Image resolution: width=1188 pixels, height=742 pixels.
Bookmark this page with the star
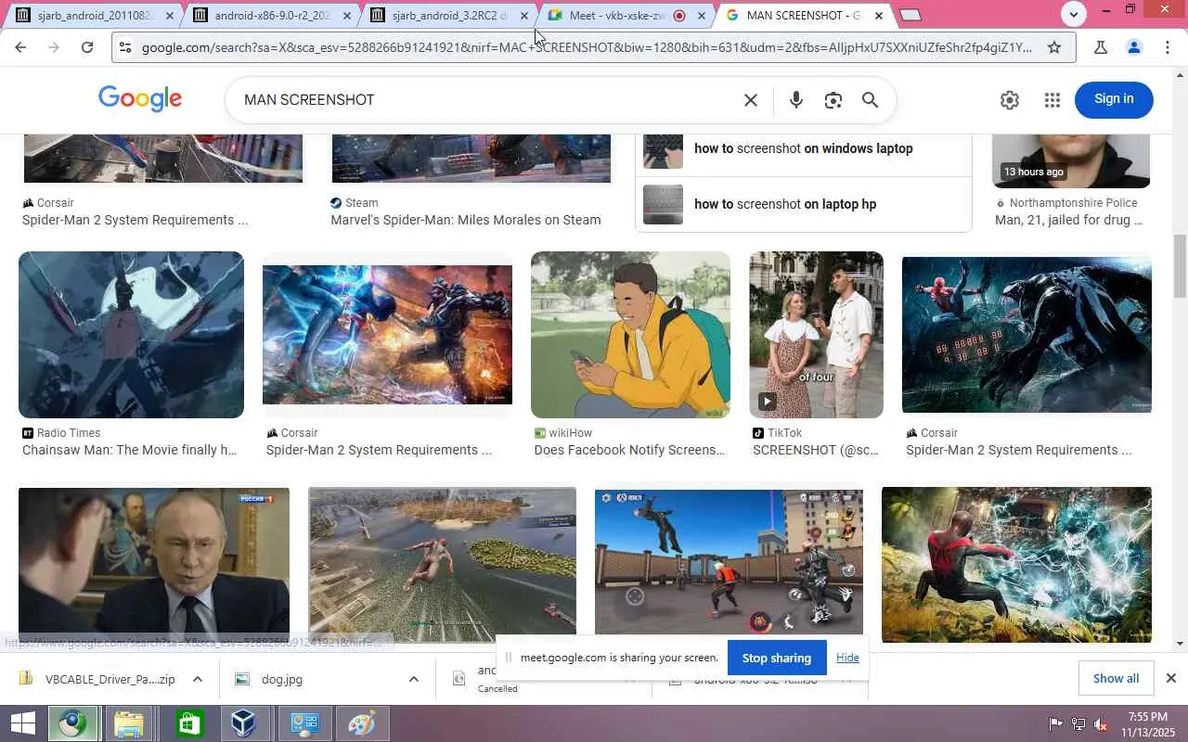pos(1054,47)
